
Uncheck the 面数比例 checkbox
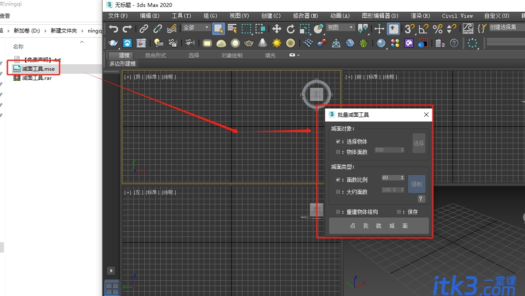[338, 180]
